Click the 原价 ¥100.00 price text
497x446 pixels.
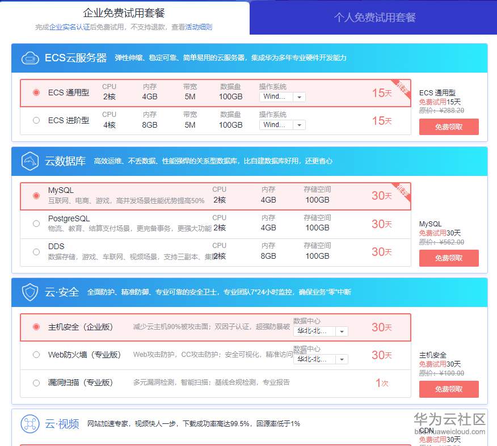click(441, 373)
